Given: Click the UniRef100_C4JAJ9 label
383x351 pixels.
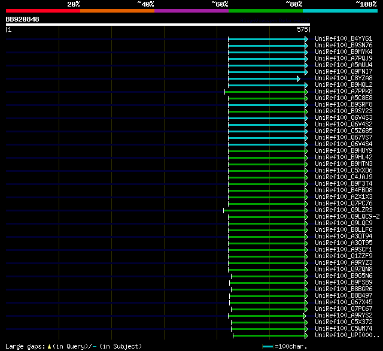Looking at the screenshot, I should [344, 177].
